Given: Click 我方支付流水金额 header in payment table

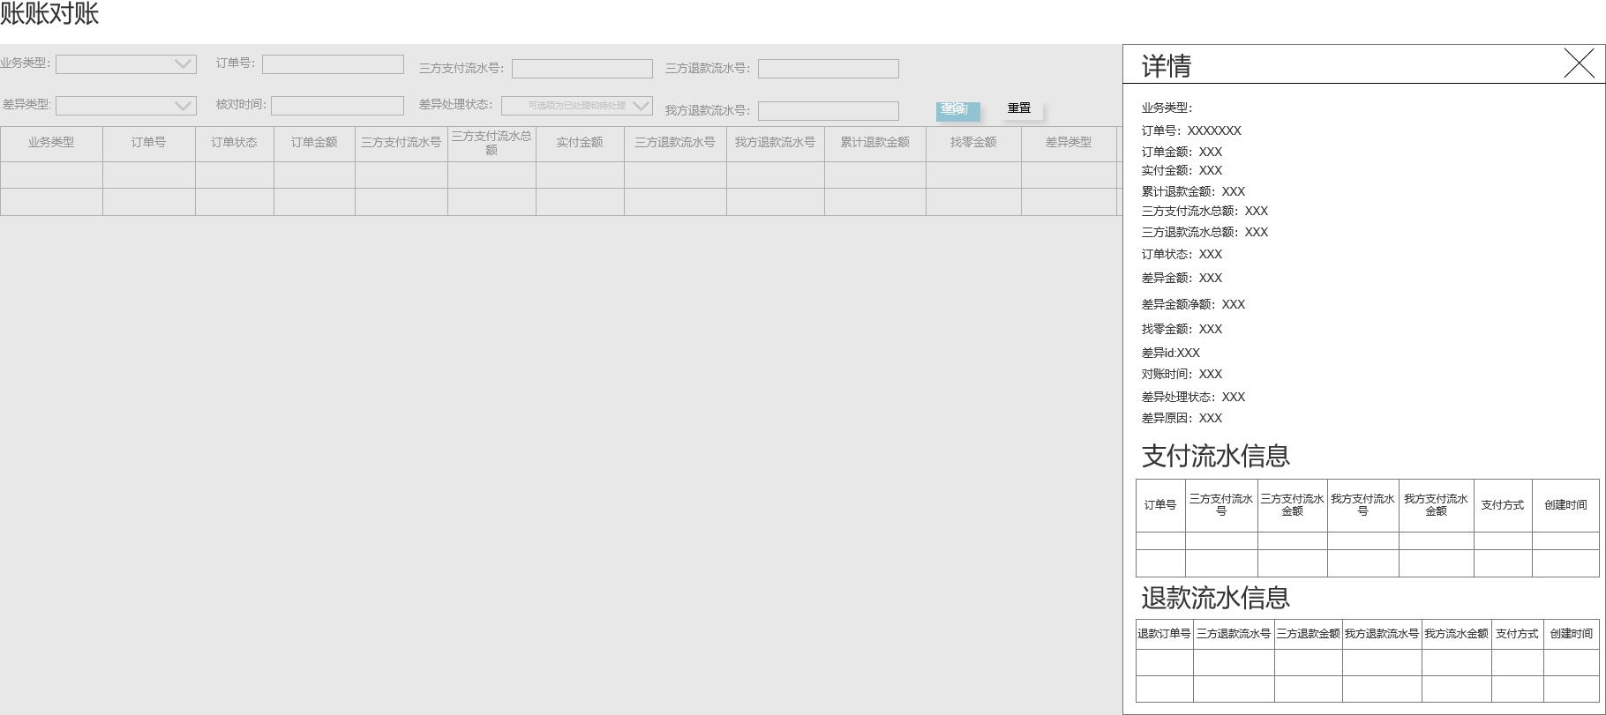Looking at the screenshot, I should click(x=1437, y=505).
